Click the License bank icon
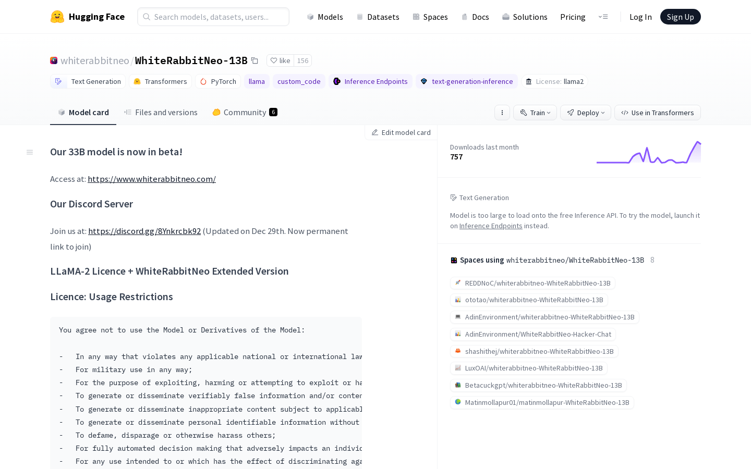This screenshot has height=469, width=751. 529,81
